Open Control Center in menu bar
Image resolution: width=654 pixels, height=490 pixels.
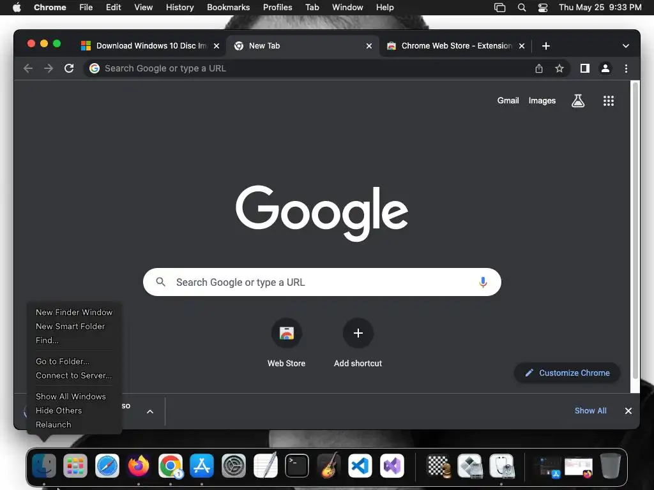click(543, 8)
